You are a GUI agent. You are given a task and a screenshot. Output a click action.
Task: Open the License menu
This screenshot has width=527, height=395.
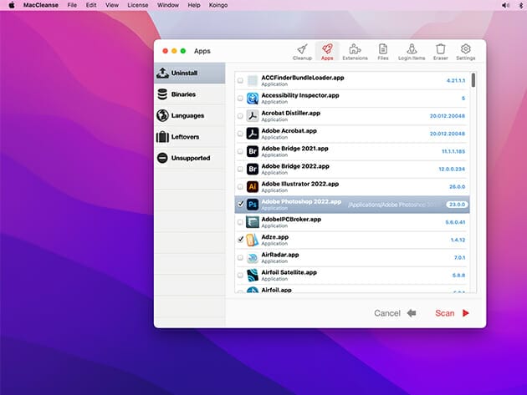[x=137, y=5]
